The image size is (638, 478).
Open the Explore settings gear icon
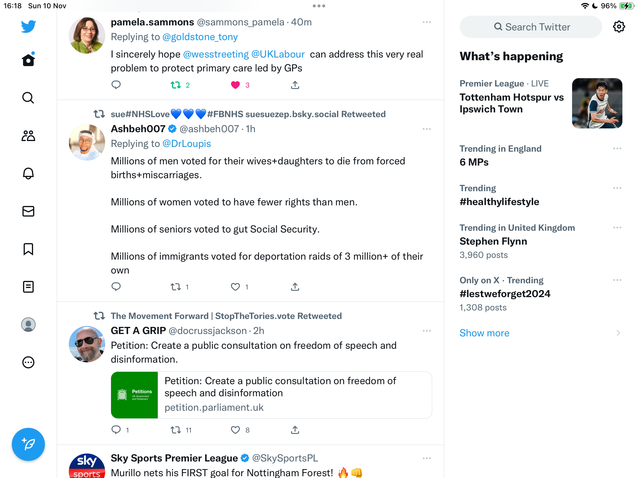click(619, 27)
